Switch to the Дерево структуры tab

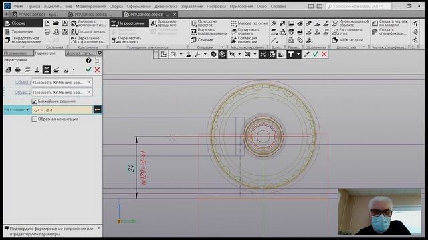click(x=81, y=53)
